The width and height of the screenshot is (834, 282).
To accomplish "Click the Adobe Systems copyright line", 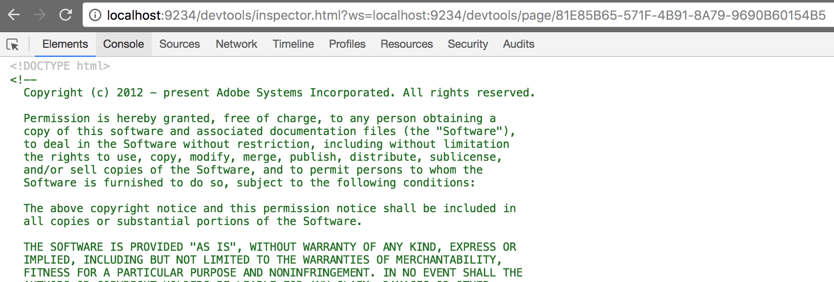I will coord(279,93).
